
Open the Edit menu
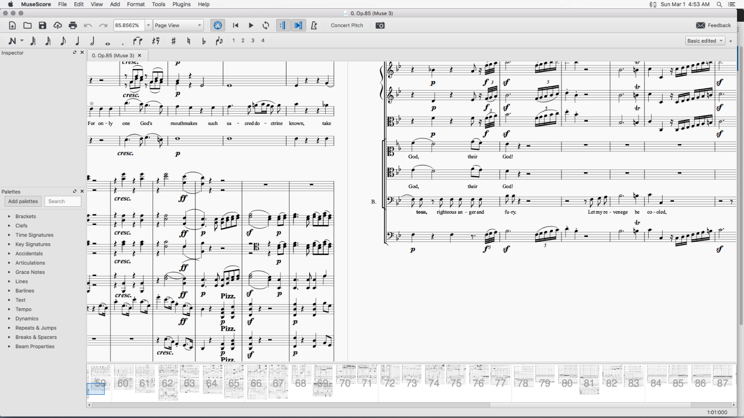79,4
